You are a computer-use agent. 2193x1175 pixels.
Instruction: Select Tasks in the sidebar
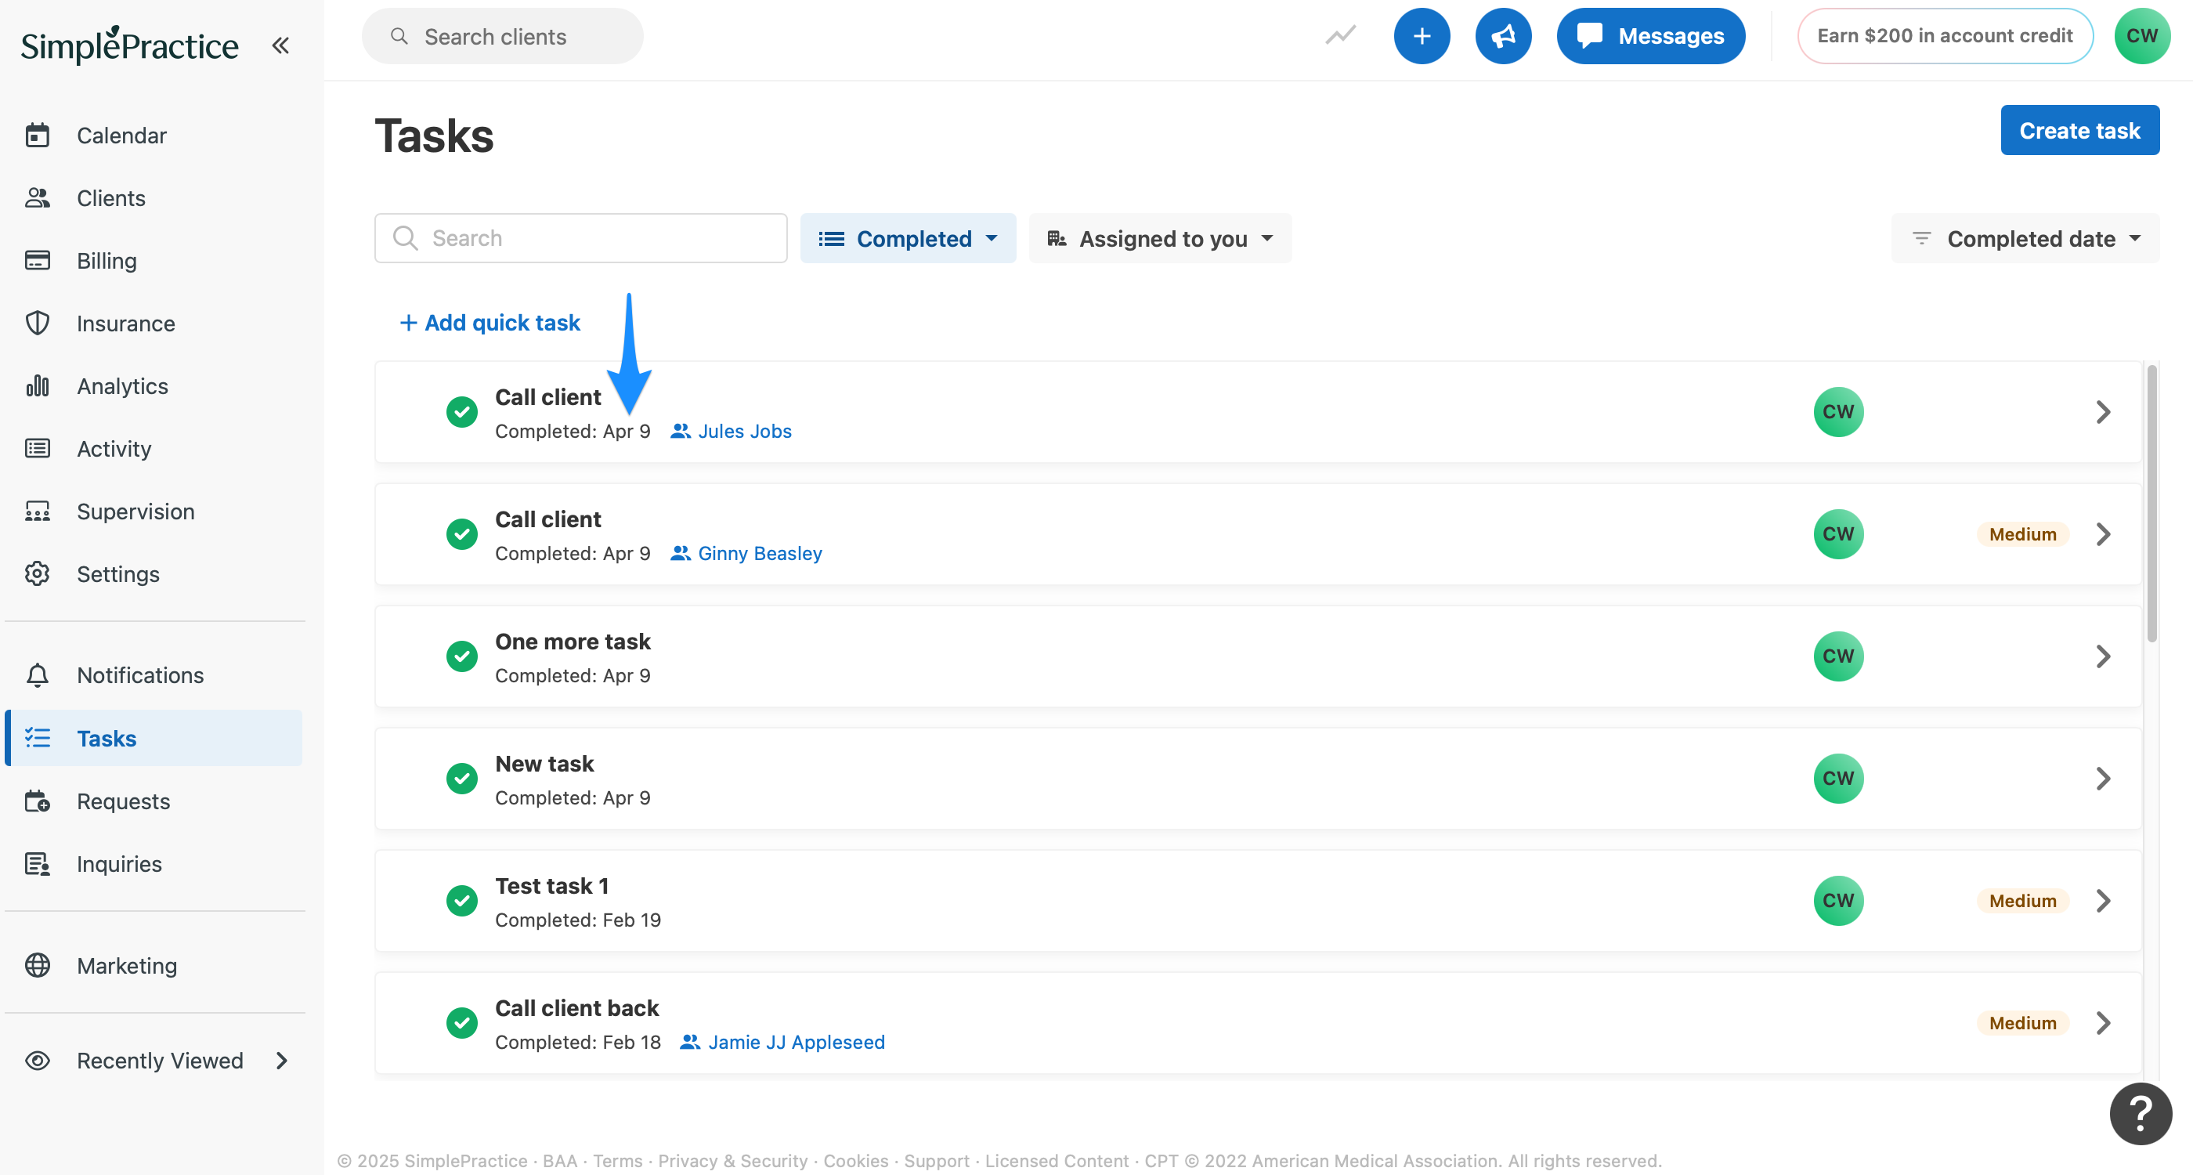(x=155, y=738)
